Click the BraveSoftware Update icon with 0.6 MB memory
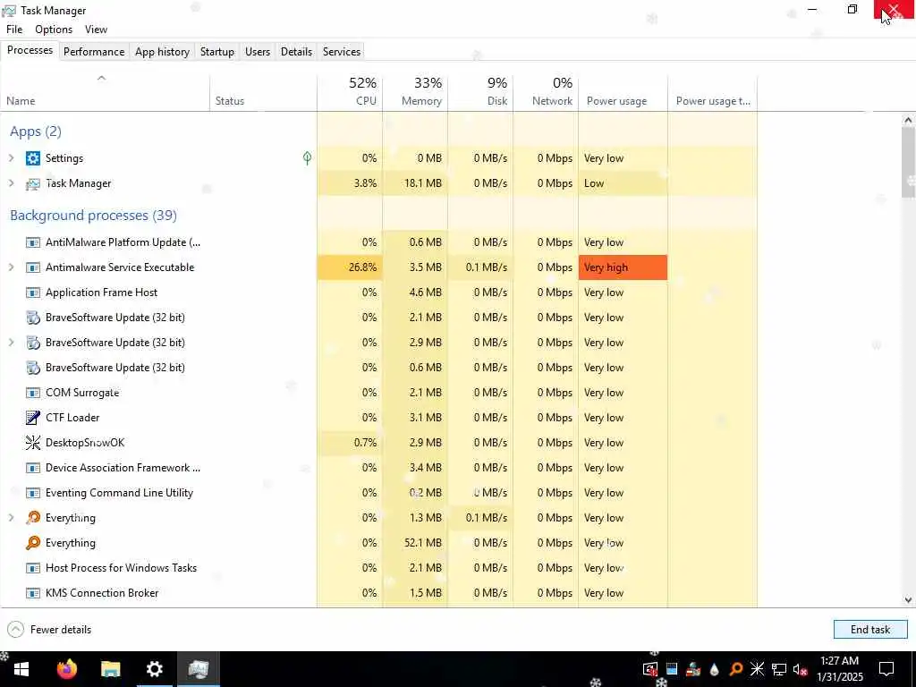Image resolution: width=916 pixels, height=687 pixels. [33, 368]
